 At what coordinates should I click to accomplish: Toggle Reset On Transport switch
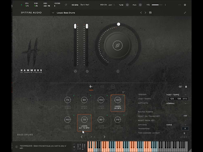[x=185, y=116]
